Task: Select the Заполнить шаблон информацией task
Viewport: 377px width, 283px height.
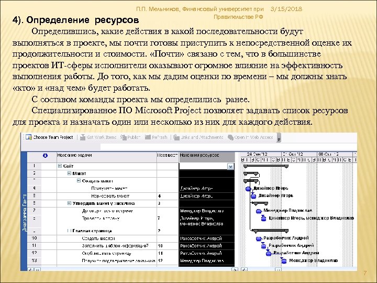Action: 115,246
